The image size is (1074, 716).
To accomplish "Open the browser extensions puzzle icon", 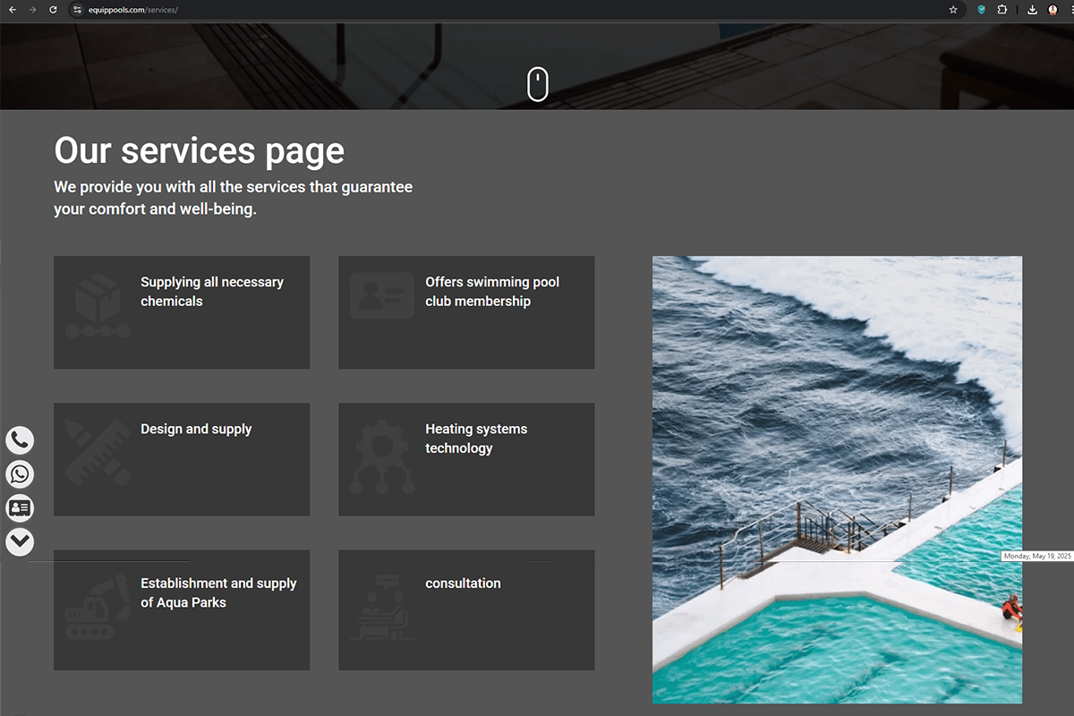I will click(x=1002, y=10).
